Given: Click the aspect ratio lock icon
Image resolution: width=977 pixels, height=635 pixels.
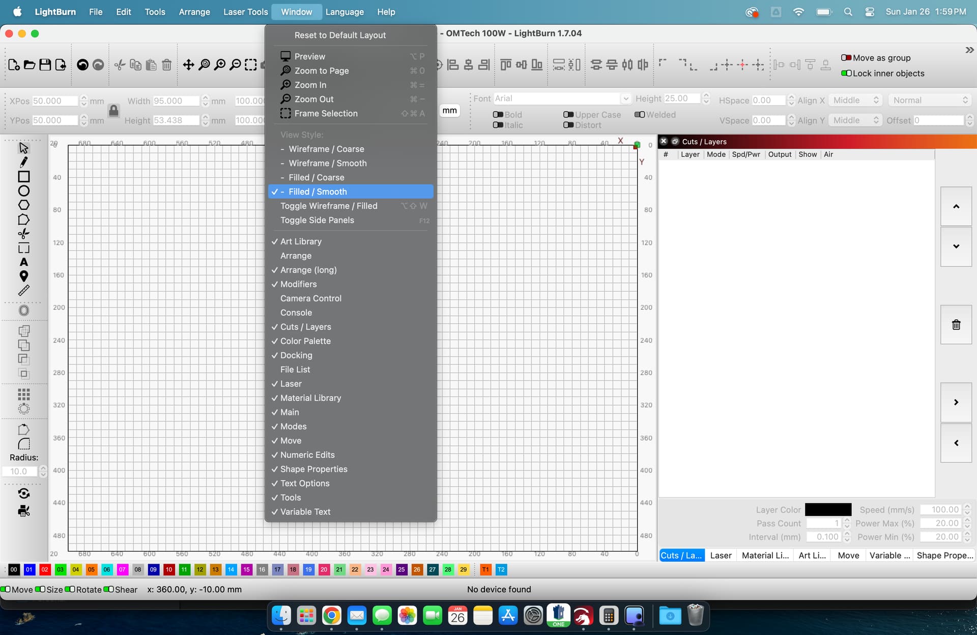Looking at the screenshot, I should click(113, 111).
